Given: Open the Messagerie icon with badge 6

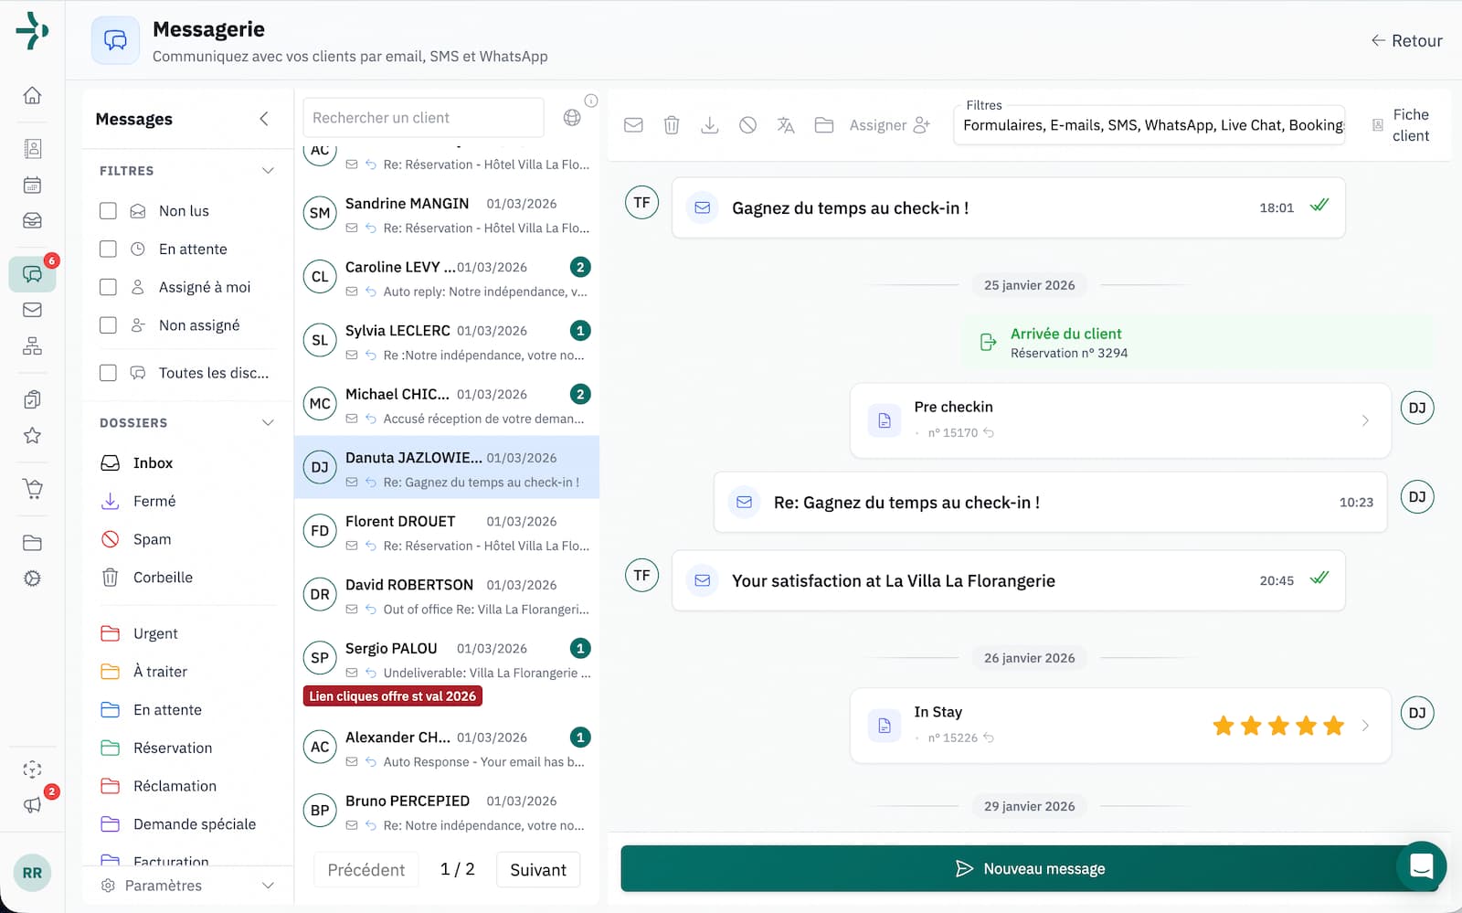Looking at the screenshot, I should coord(32,273).
